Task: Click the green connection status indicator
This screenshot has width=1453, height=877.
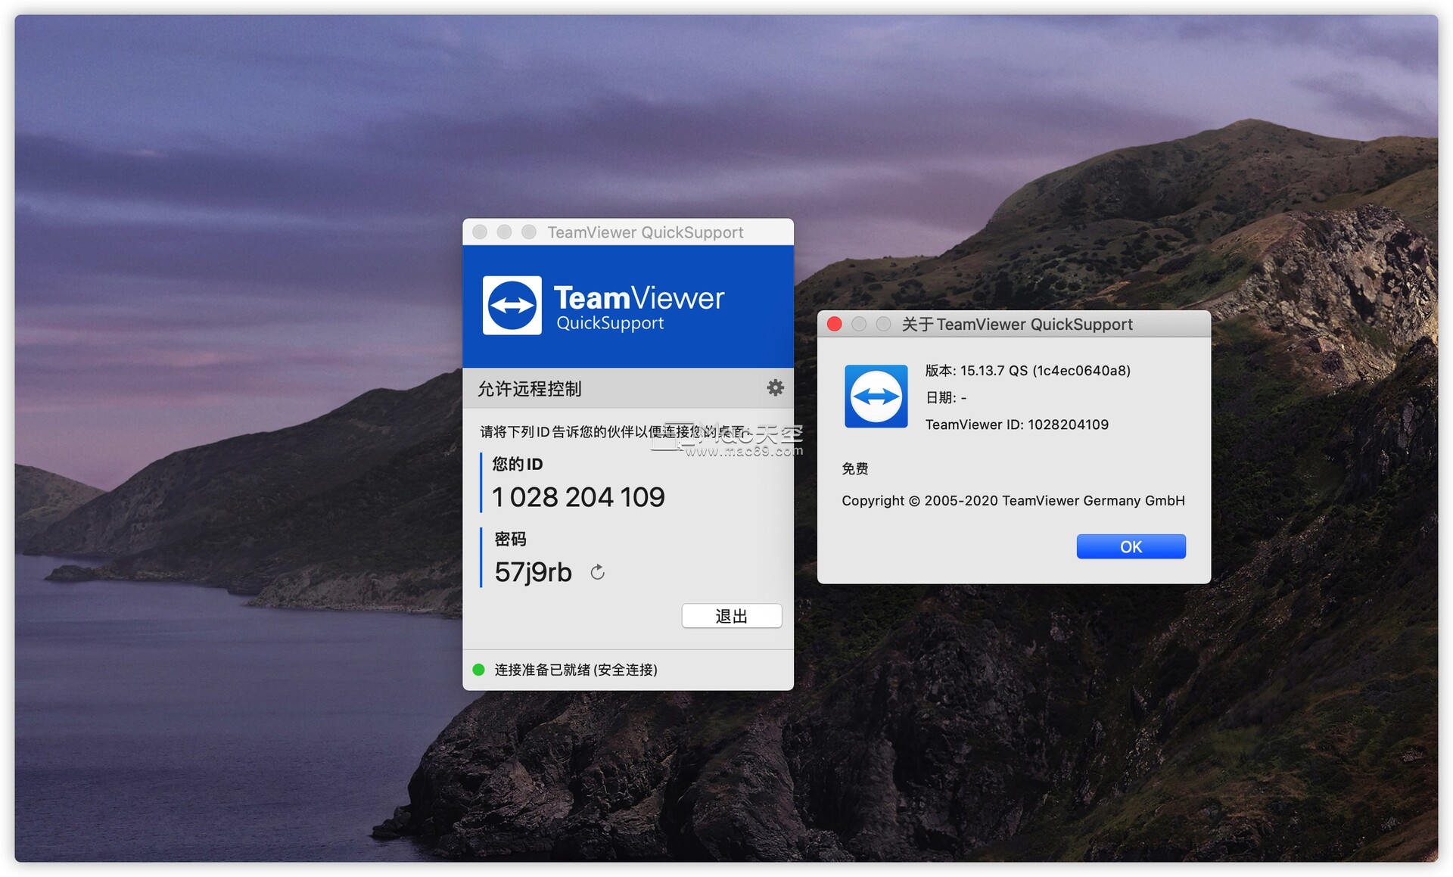Action: point(478,670)
